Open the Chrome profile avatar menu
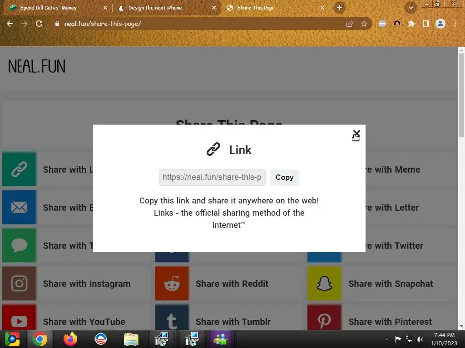Image resolution: width=465 pixels, height=348 pixels. [440, 24]
